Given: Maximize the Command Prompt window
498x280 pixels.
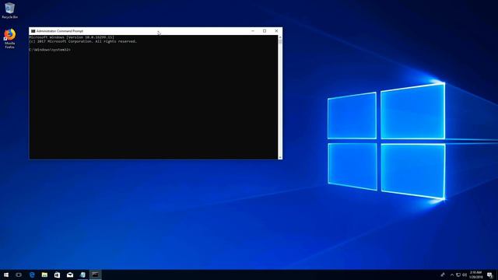Looking at the screenshot, I should point(265,31).
